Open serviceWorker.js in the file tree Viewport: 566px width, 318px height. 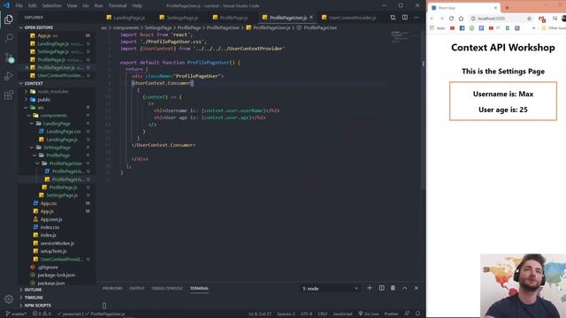click(x=57, y=243)
